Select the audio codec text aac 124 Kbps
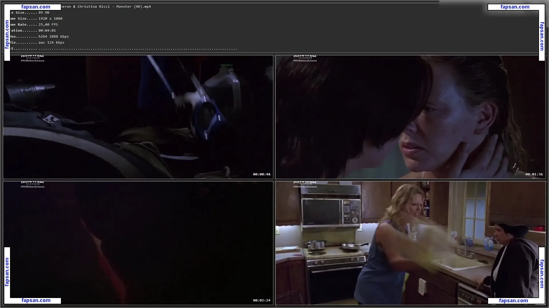This screenshot has width=549, height=308. [x=51, y=42]
